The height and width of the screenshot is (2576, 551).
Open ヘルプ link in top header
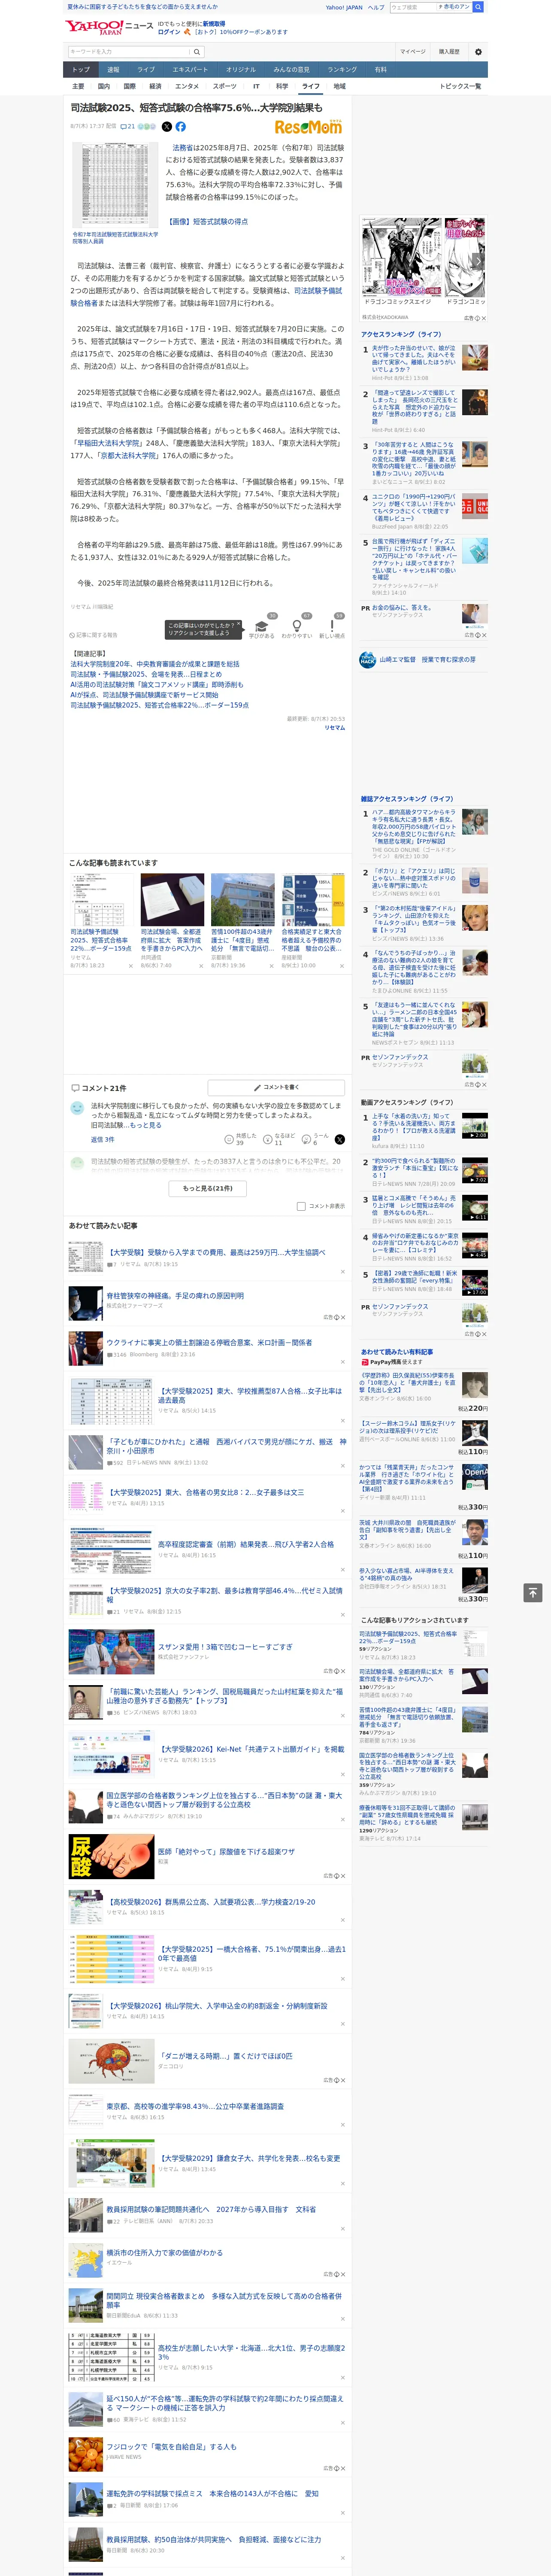[376, 7]
